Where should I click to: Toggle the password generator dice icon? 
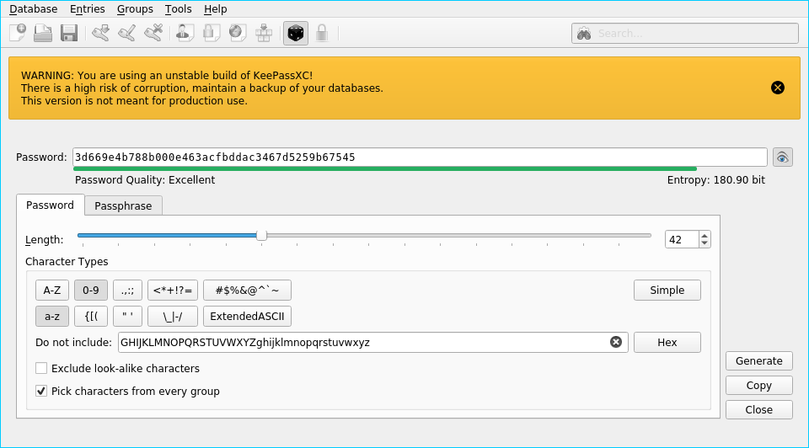point(296,33)
